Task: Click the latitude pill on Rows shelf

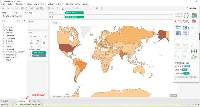Action: 75,17
